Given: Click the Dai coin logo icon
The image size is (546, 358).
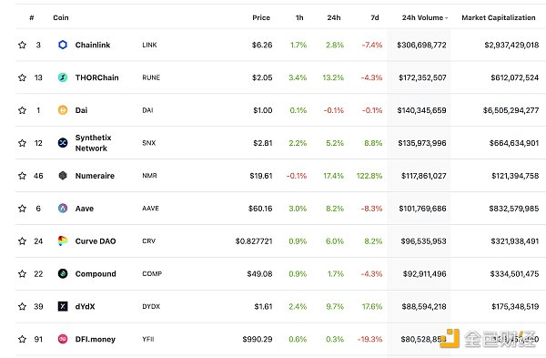Looking at the screenshot, I should tap(63, 110).
